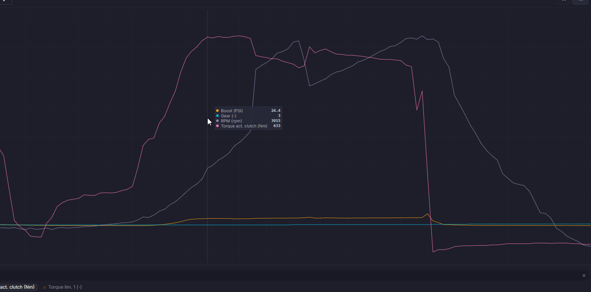Click the RPM (rpm) label in tooltip
Screen dimensions: 591x292
pyautogui.click(x=231, y=121)
